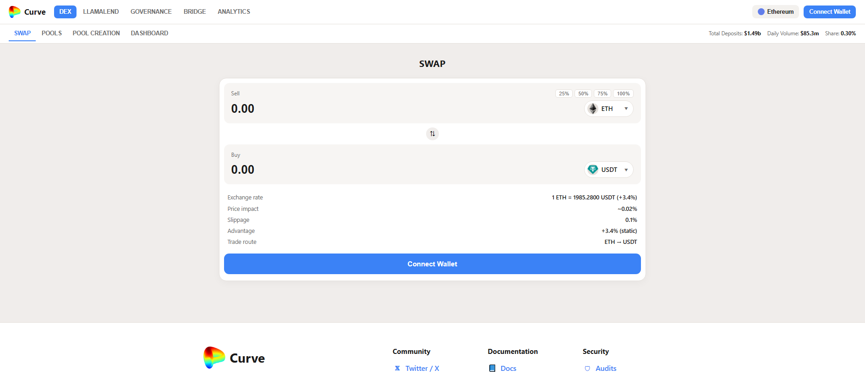This screenshot has height=375, width=865.
Task: Click the Trade route ETH → USDT
Action: (x=620, y=242)
